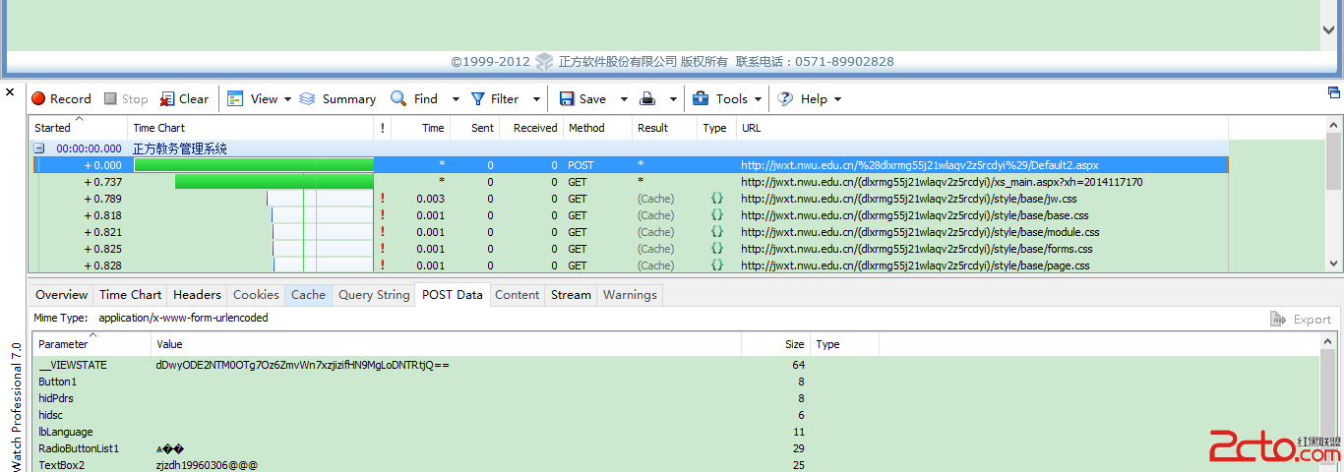This screenshot has height=472, width=1344.
Task: Click the Find magnifier tool
Action: (414, 98)
